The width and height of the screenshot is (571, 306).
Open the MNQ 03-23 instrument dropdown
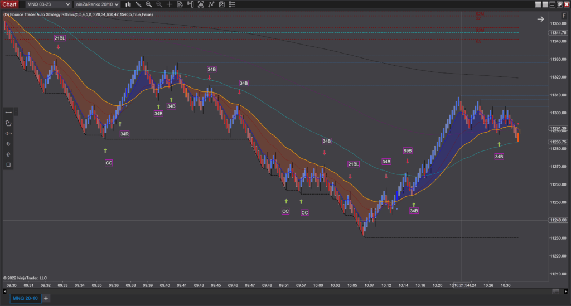point(49,4)
